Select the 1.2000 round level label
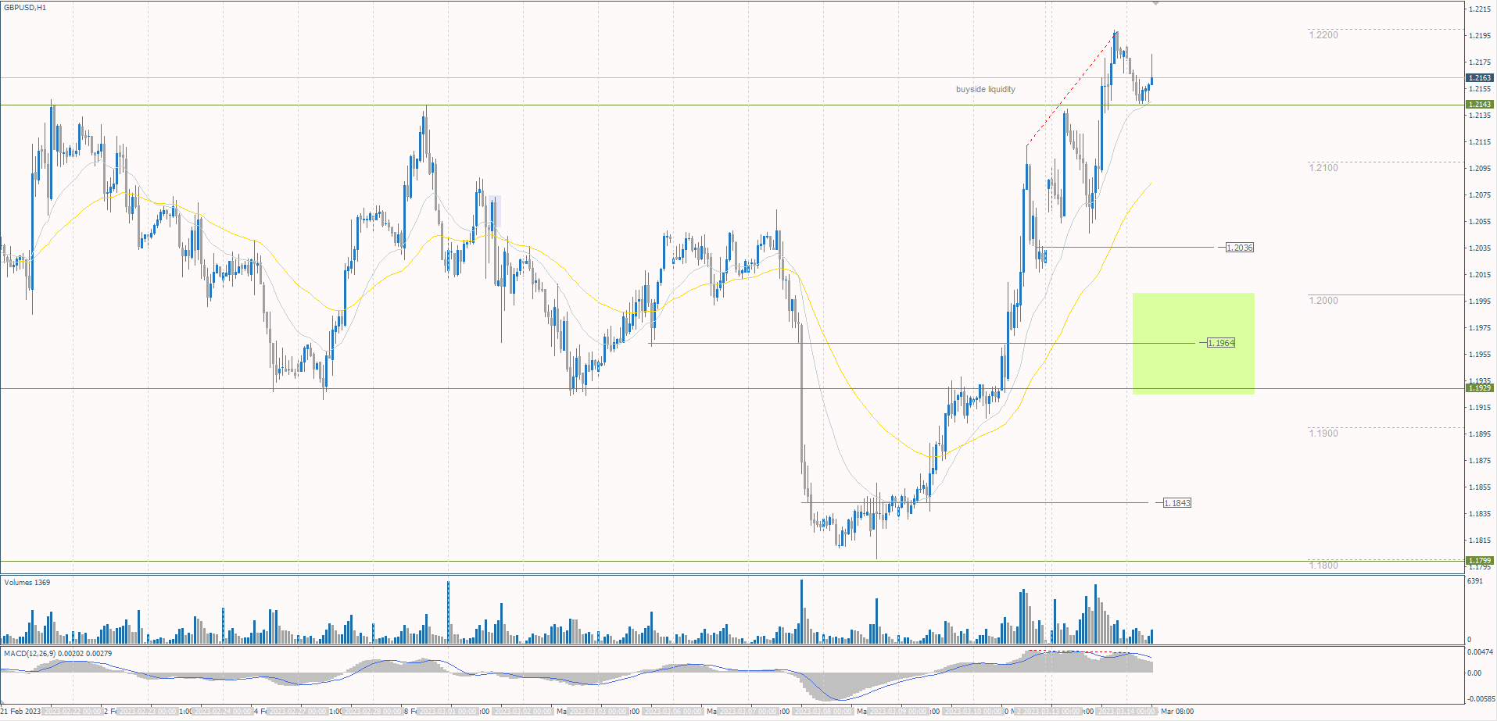The width and height of the screenshot is (1497, 721). click(x=1323, y=301)
